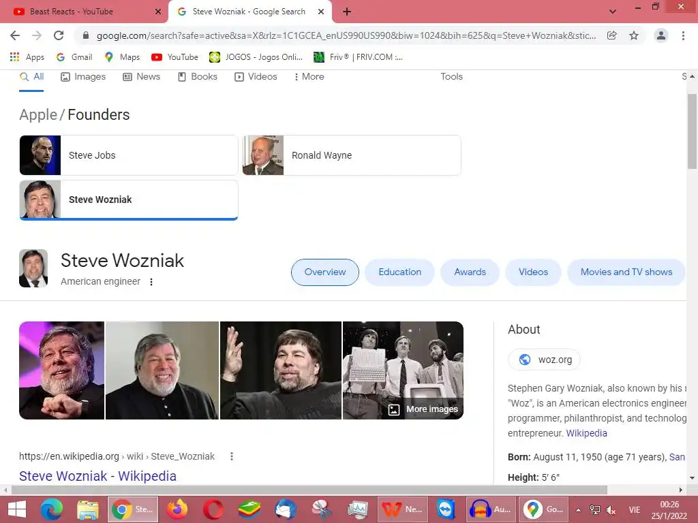
Task: Open Opera browser from taskbar
Action: 213,509
